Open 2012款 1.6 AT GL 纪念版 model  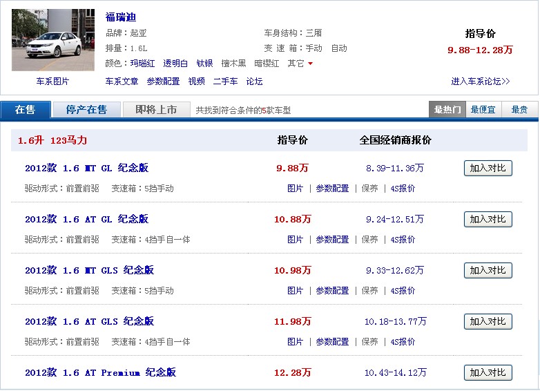[86, 219]
